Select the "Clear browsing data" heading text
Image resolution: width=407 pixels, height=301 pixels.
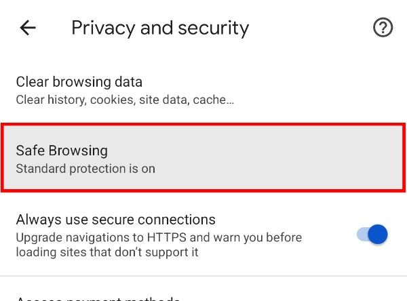(x=79, y=82)
